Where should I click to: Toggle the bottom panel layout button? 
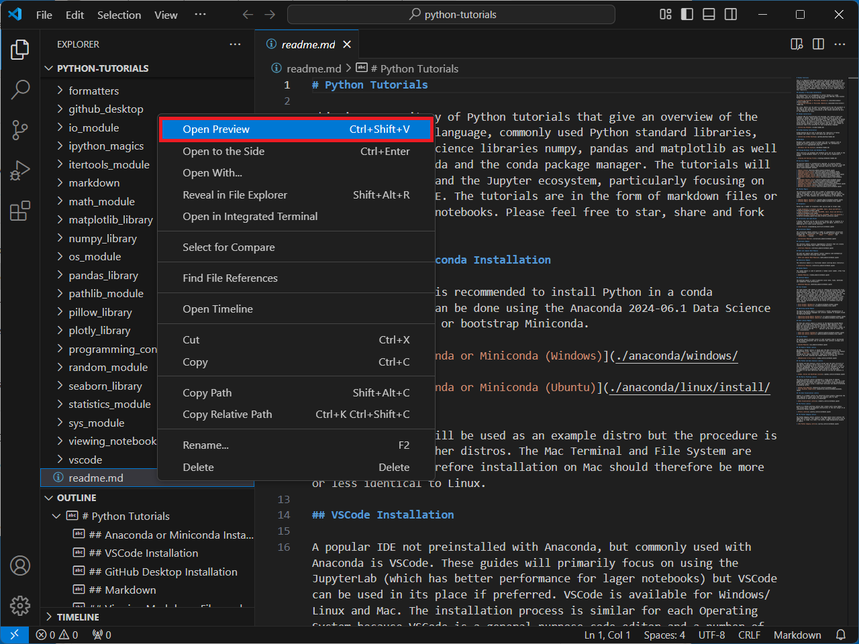click(x=709, y=14)
